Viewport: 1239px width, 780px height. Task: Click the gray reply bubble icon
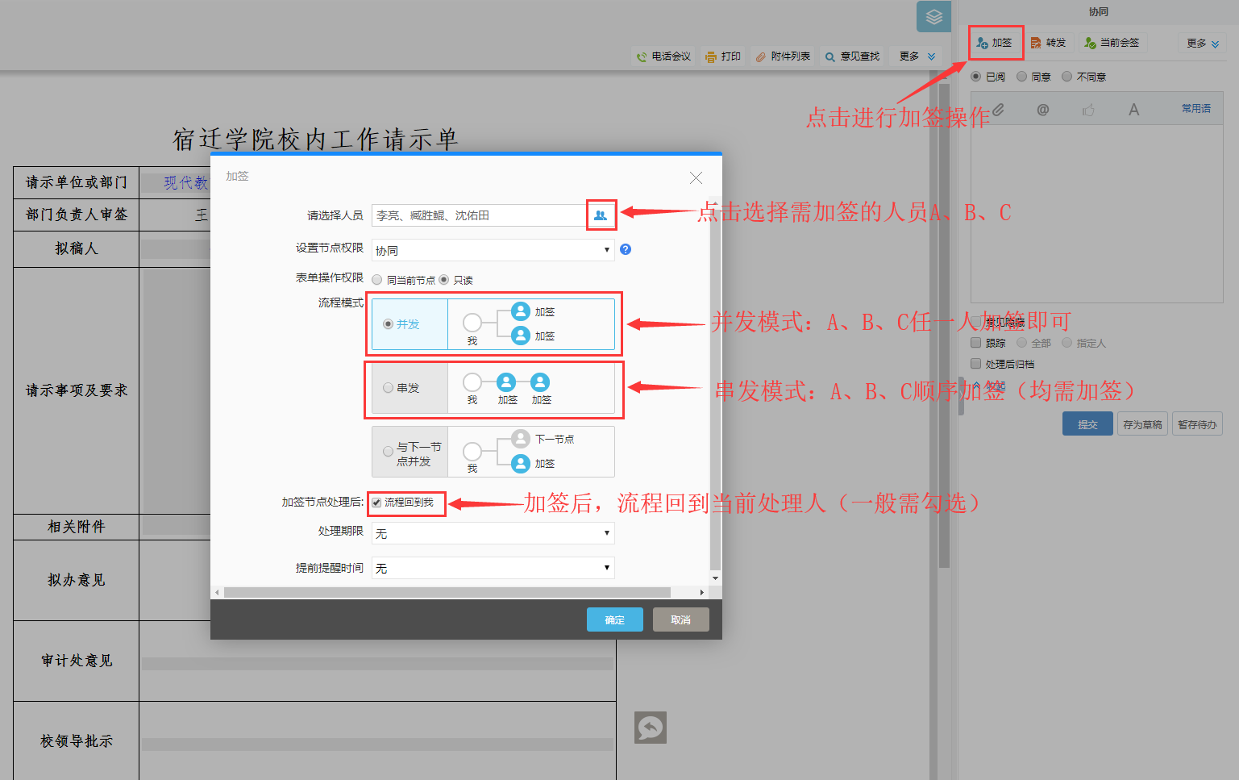(650, 728)
